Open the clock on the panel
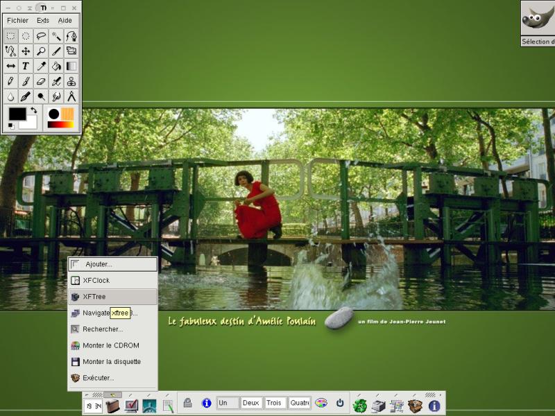This screenshot has height=416, width=555. coord(93,406)
